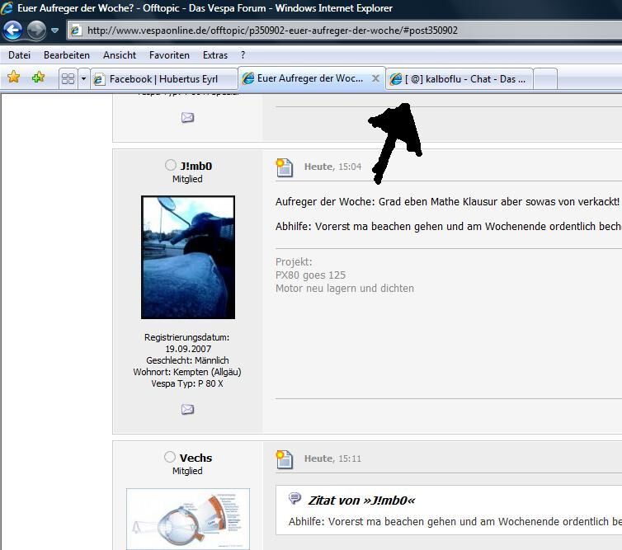Open the Datei menu
This screenshot has height=550, width=622.
point(19,55)
